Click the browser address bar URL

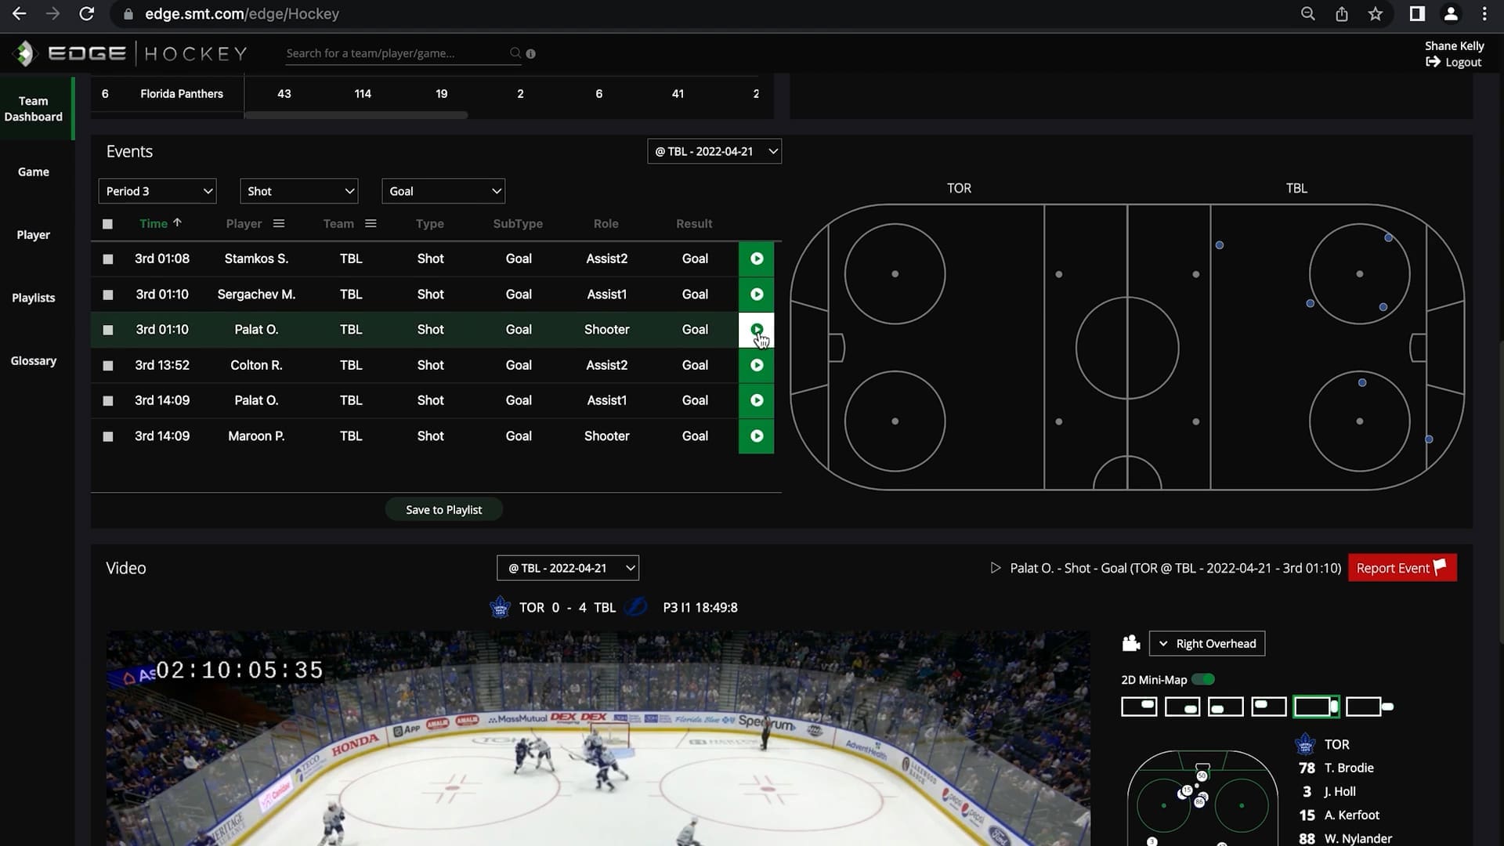(x=242, y=14)
